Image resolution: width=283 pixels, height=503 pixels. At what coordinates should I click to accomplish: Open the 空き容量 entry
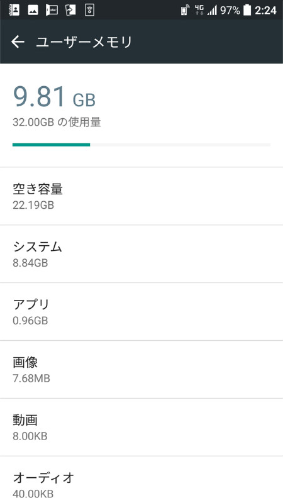141,196
